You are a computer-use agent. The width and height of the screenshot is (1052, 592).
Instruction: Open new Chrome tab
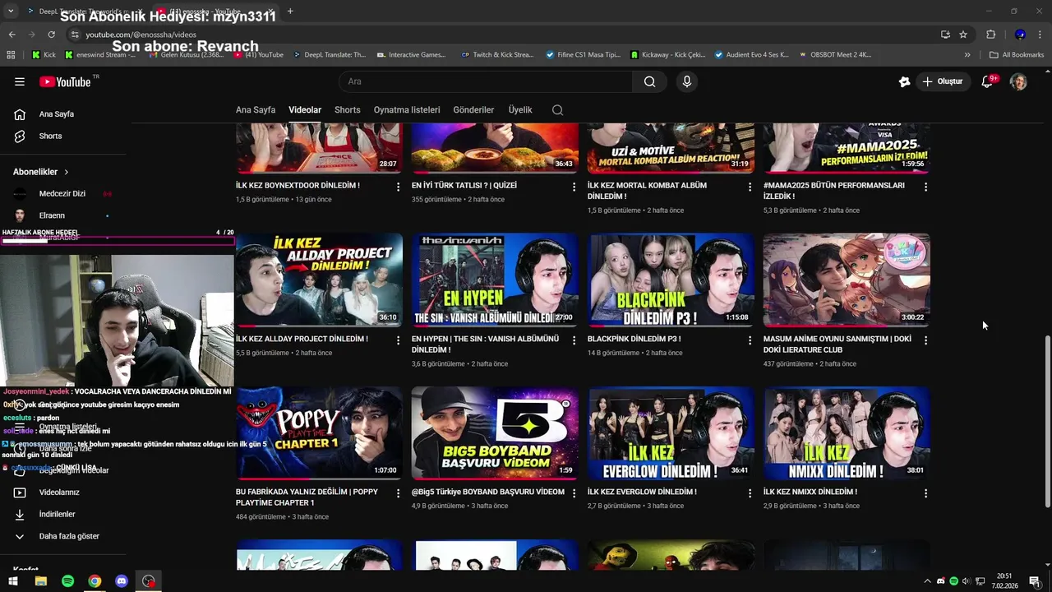(290, 12)
